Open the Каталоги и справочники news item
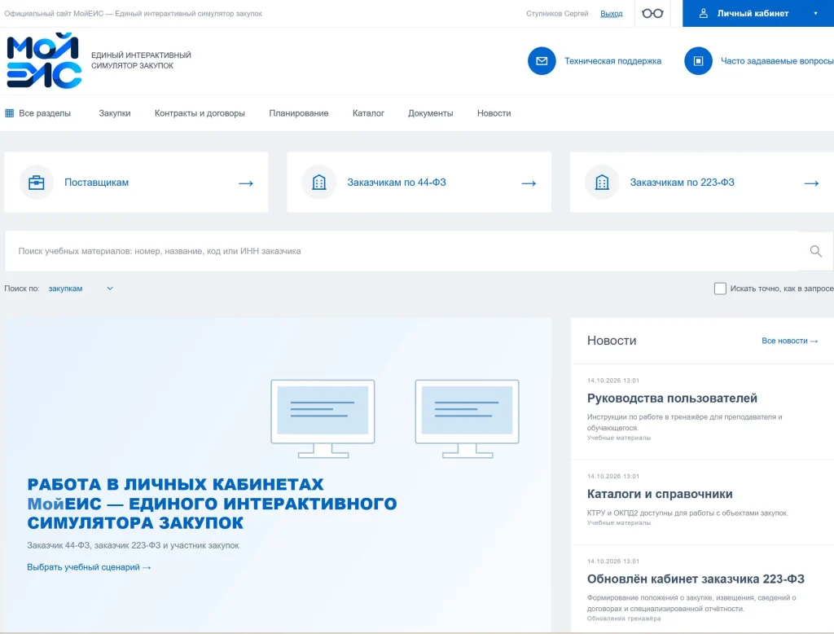 [x=660, y=494]
